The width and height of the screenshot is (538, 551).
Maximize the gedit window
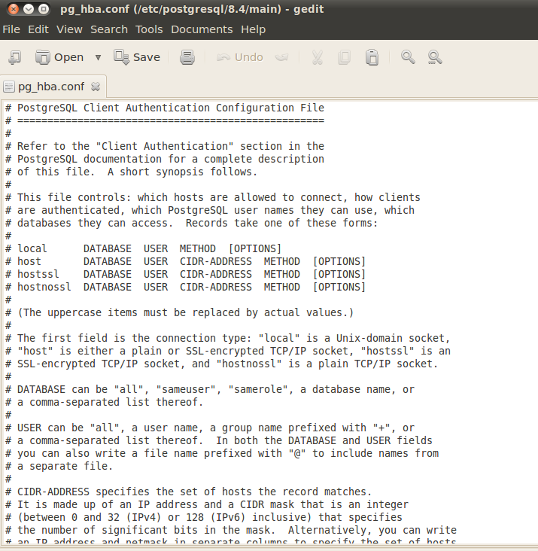tap(44, 9)
